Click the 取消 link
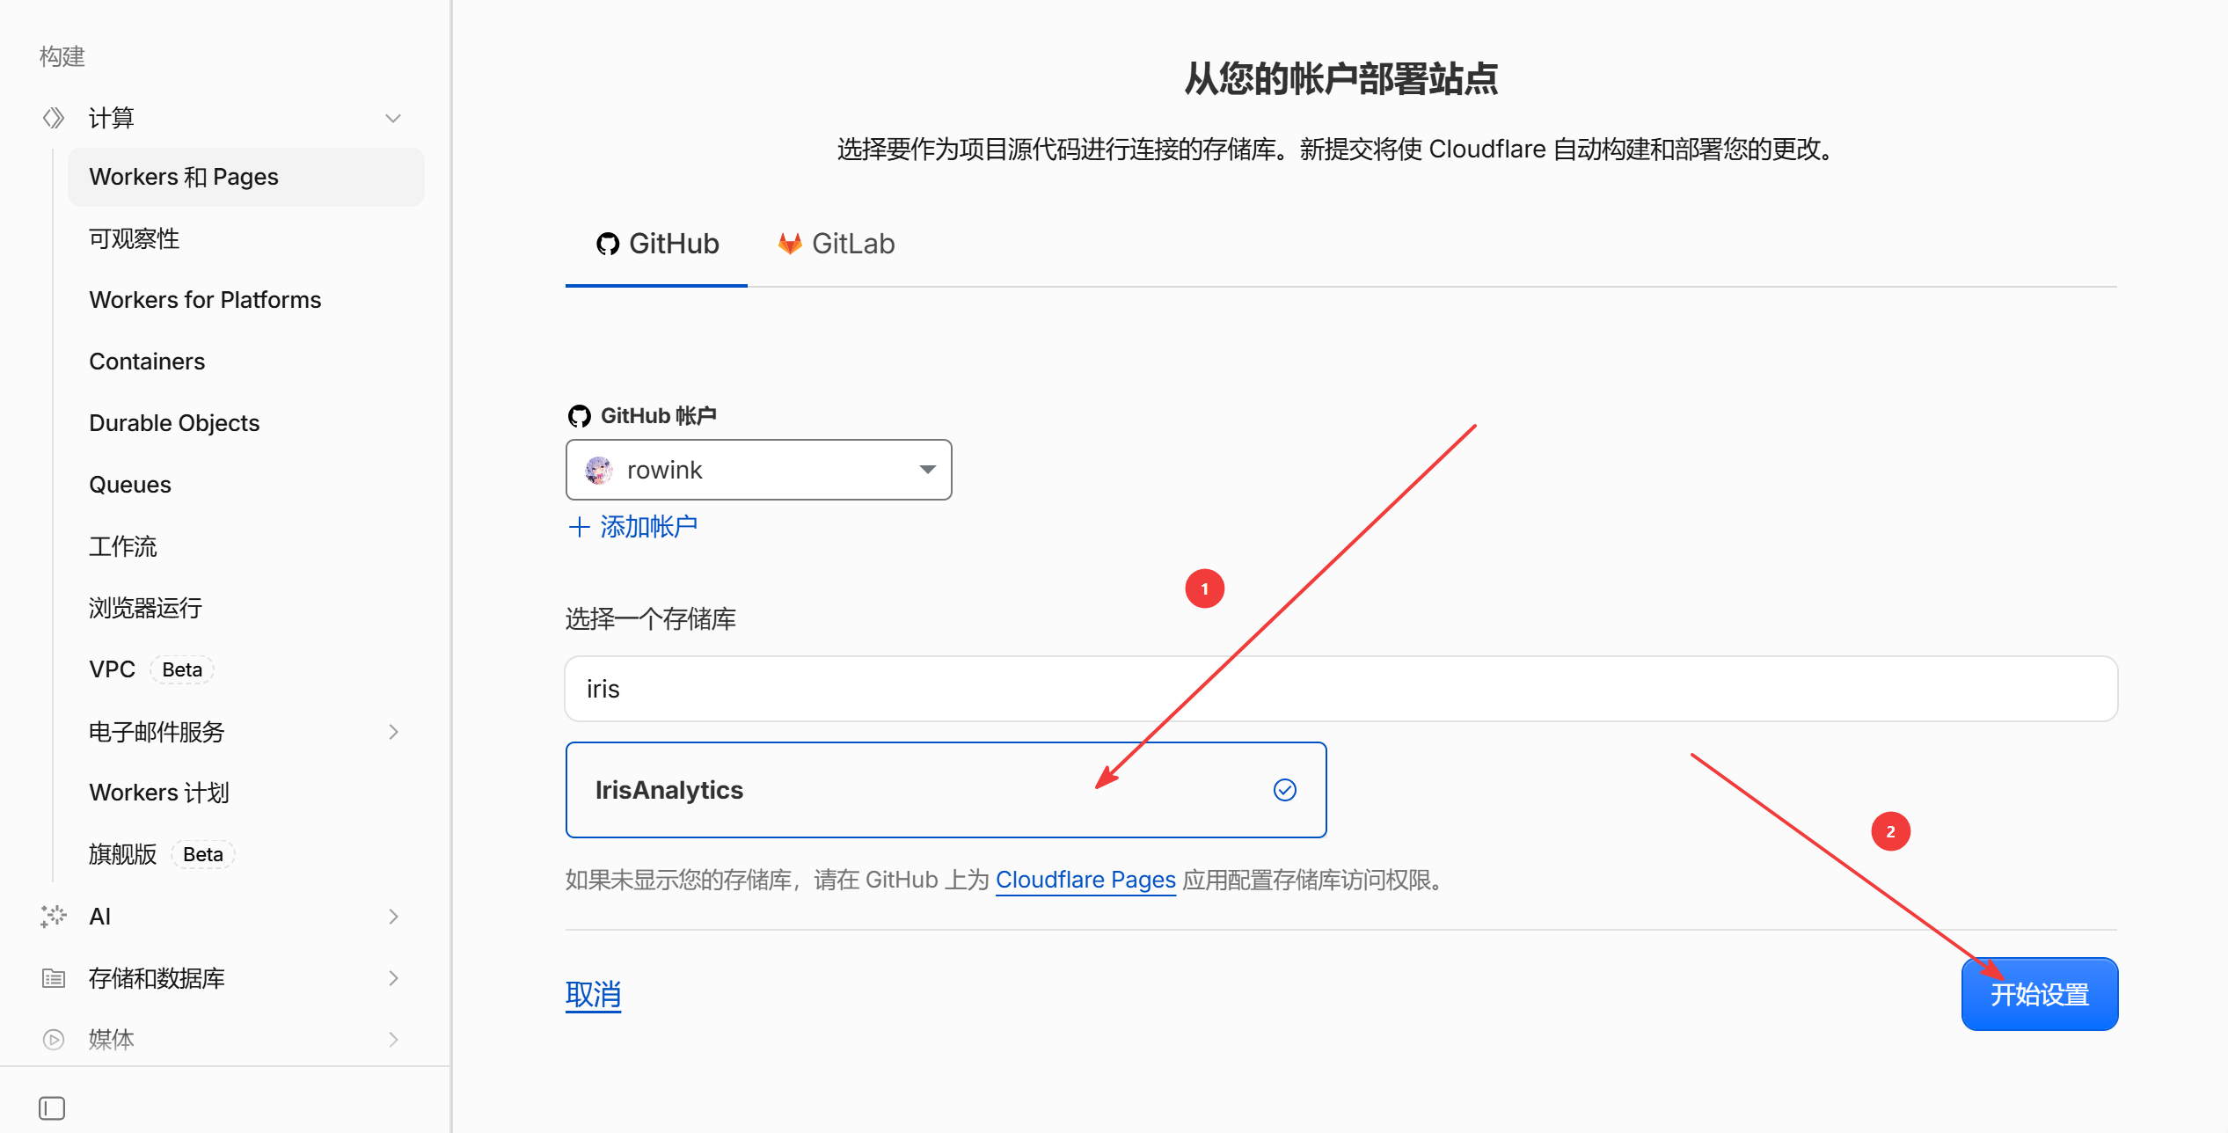The width and height of the screenshot is (2228, 1133). click(593, 995)
